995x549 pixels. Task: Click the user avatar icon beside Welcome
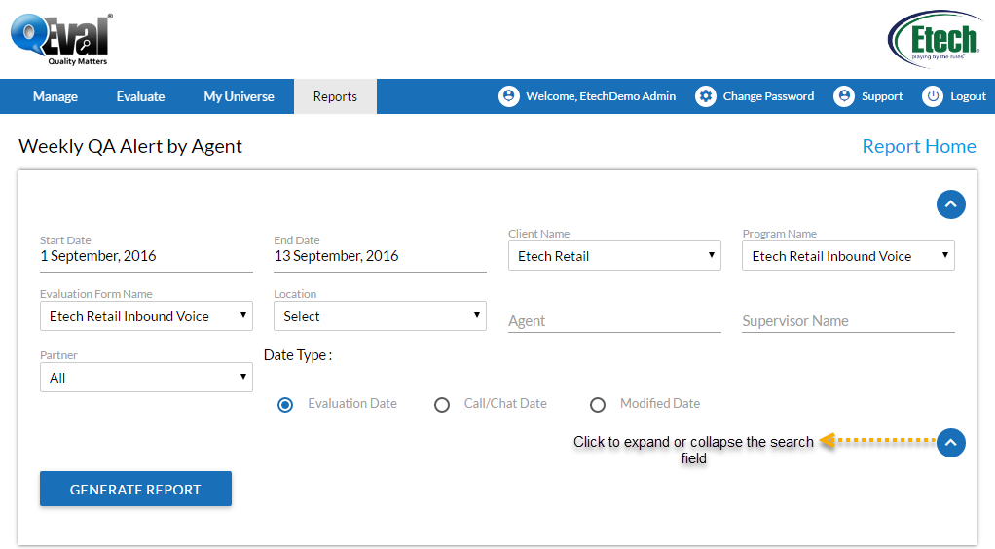(509, 96)
